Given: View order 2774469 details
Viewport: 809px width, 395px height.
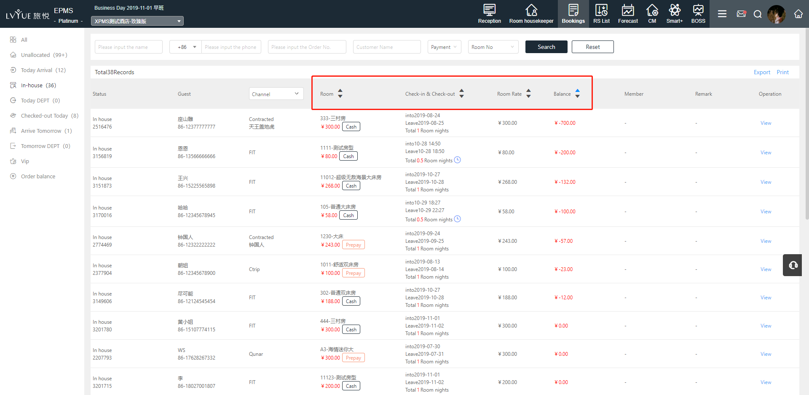Looking at the screenshot, I should [x=766, y=241].
